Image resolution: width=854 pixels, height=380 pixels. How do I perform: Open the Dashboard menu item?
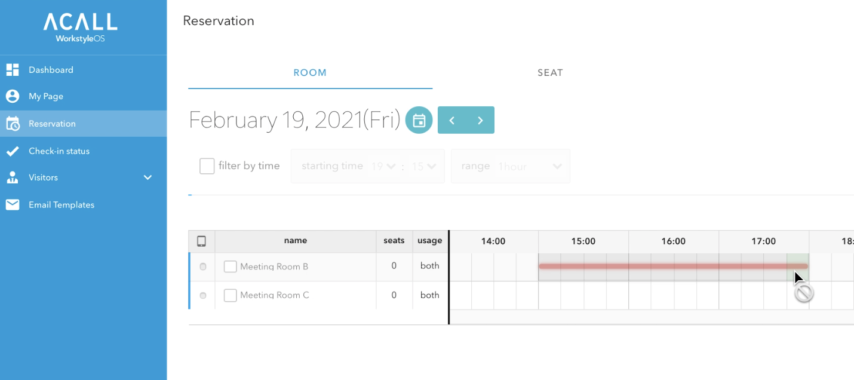point(83,70)
